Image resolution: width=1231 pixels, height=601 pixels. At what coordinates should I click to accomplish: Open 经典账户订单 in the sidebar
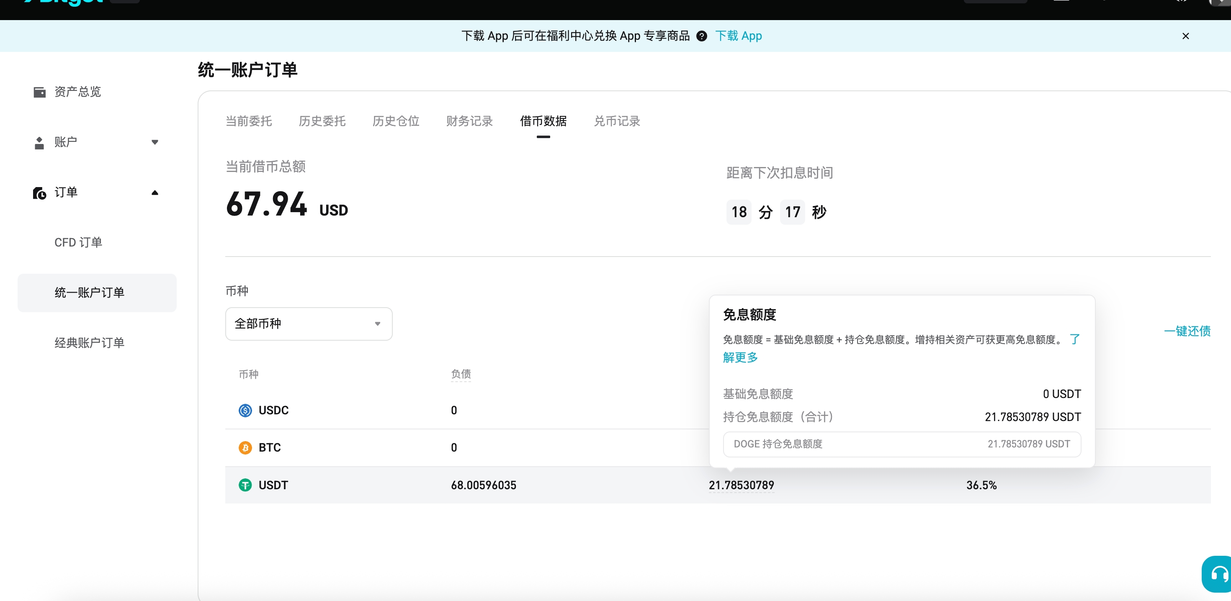coord(89,342)
